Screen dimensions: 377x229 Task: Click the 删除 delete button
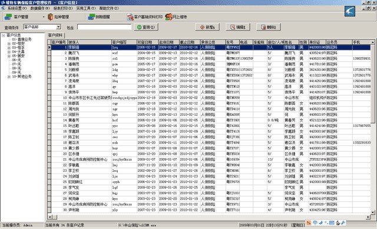(269, 27)
